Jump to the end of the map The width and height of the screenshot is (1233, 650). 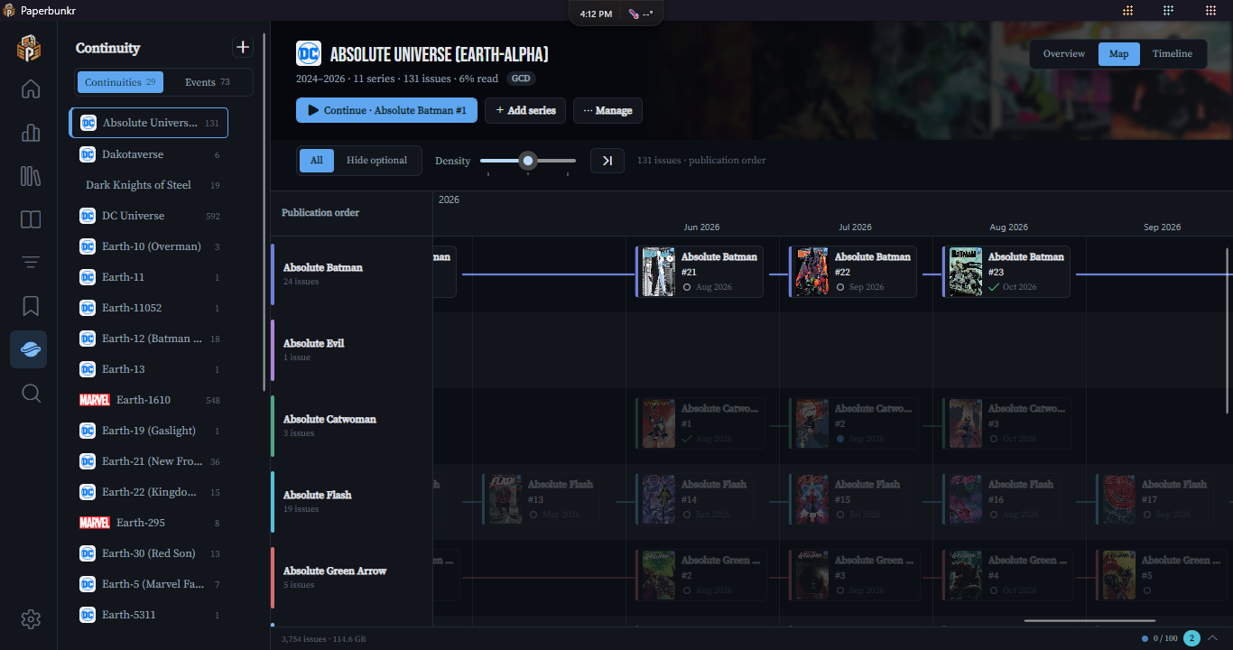pos(607,161)
